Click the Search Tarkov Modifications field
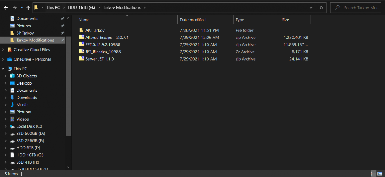Image resolution: width=385 pixels, height=177 pixels. tap(356, 8)
